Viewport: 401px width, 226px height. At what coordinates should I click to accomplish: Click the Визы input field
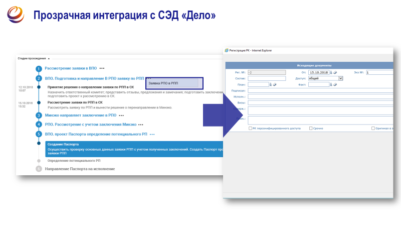click(320, 103)
